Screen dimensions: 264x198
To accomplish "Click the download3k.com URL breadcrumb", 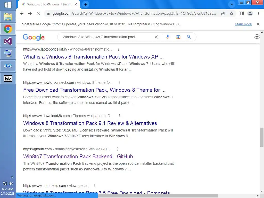I will (x=68, y=116).
